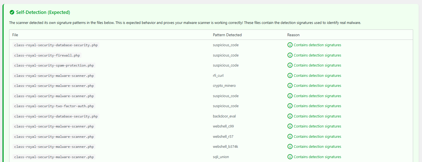
Task: Sort by the File column header
Action: pyautogui.click(x=15, y=35)
